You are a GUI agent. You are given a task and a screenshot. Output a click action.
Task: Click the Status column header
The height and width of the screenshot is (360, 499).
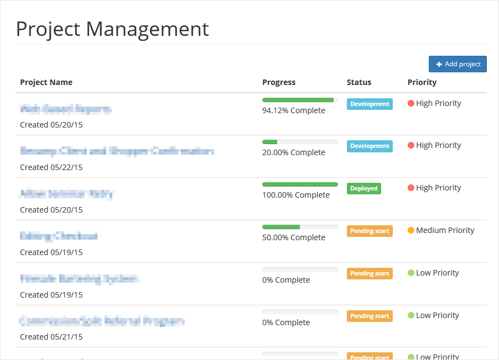358,82
